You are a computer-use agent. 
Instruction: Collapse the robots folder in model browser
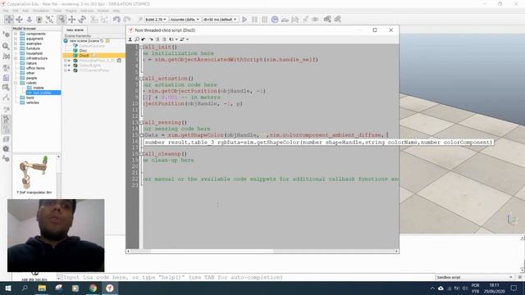pos(16,83)
